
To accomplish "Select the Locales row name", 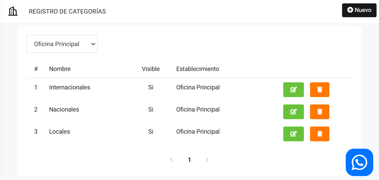I will (x=59, y=131).
